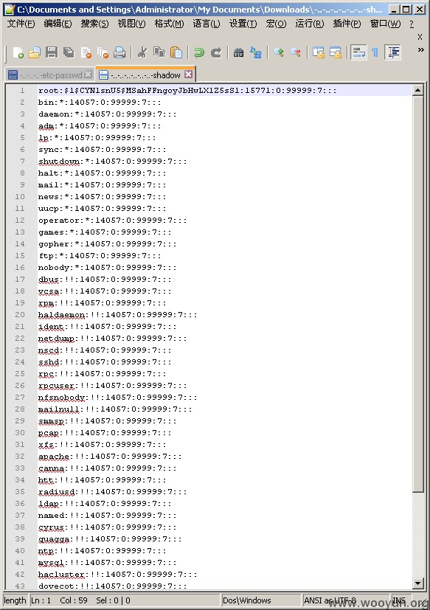This screenshot has height=610, width=430.
Task: Print the document with the printer icon
Action: pyautogui.click(x=119, y=52)
